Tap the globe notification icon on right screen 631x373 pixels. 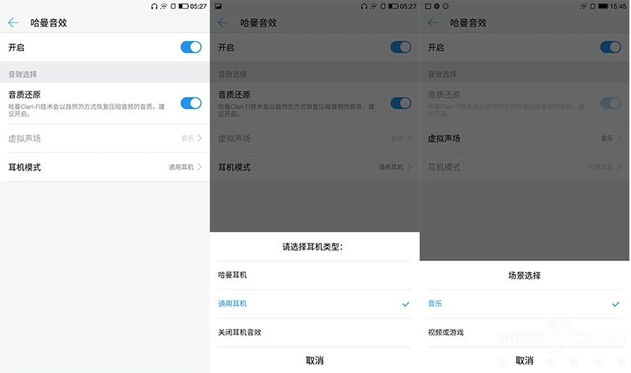437,6
